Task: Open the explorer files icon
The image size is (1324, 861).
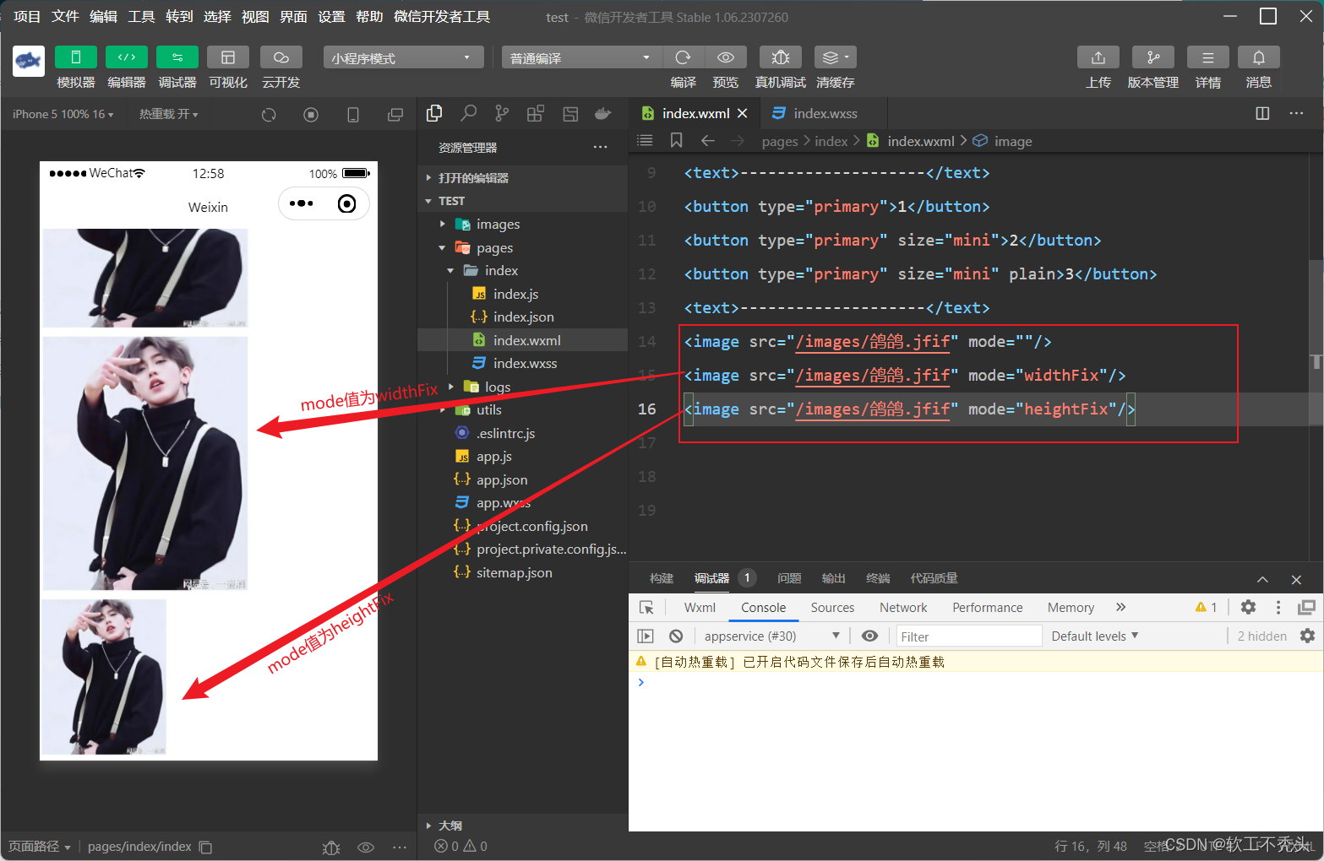Action: pos(434,114)
